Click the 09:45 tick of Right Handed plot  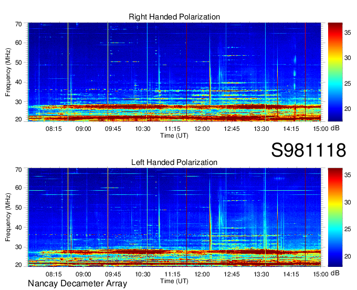(113, 129)
